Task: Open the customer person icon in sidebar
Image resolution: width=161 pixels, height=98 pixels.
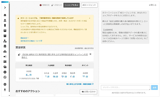Action: click(5, 20)
